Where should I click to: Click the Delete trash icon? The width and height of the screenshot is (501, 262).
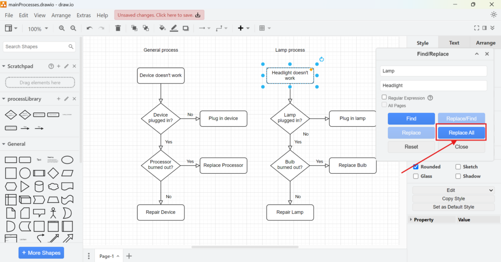[118, 28]
